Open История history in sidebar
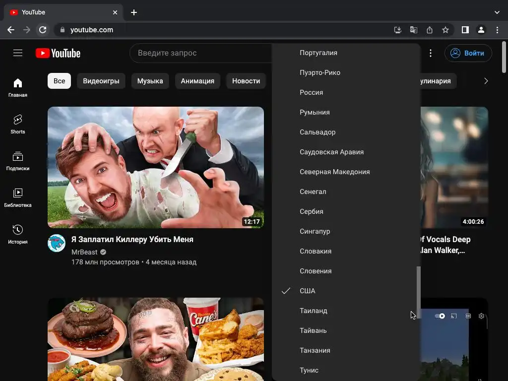 tap(18, 234)
